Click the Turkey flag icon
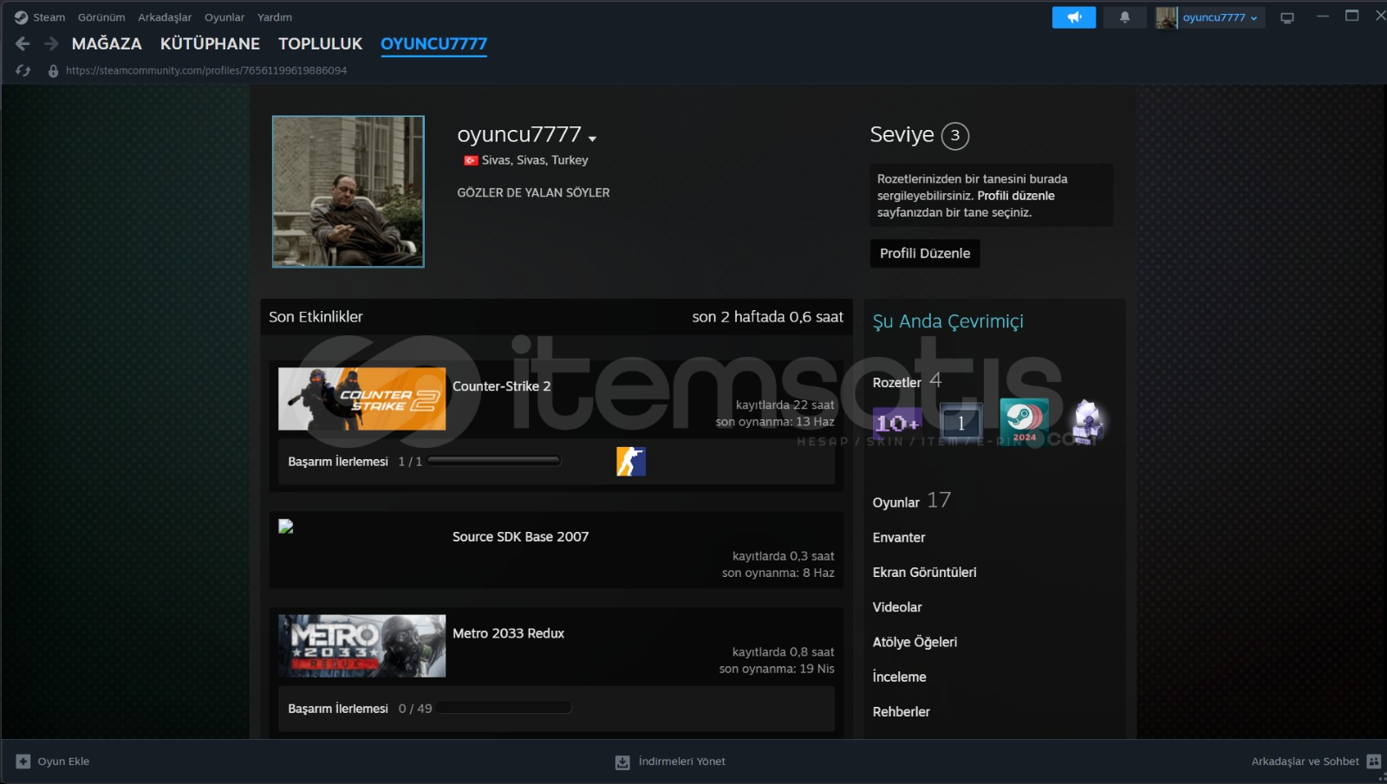 point(471,160)
